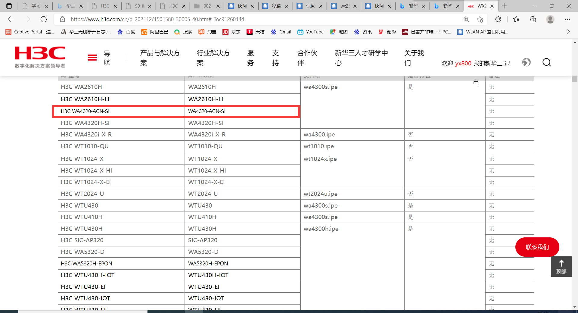Image resolution: width=578 pixels, height=313 pixels.
Task: Open the Settings and more menu
Action: pyautogui.click(x=567, y=19)
